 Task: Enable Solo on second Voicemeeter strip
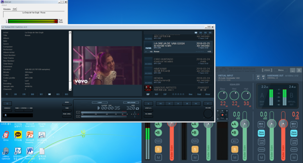(x=195, y=149)
